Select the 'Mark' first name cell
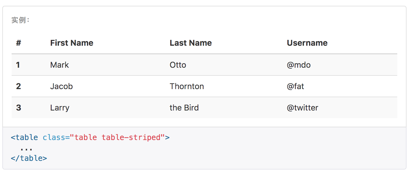 (59, 65)
